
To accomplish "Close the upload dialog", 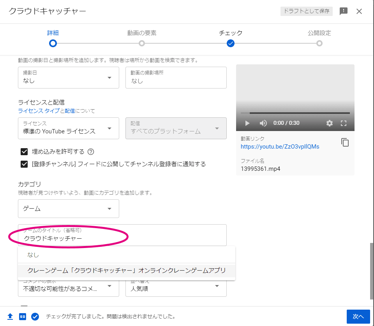I will [359, 11].
